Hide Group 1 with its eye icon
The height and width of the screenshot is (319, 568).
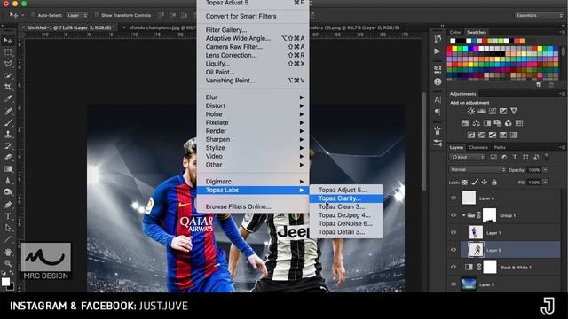454,215
